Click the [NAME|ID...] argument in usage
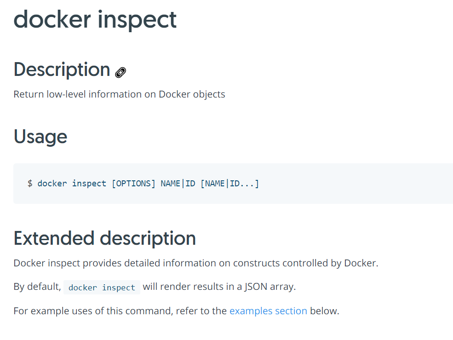The height and width of the screenshot is (340, 453). pyautogui.click(x=229, y=184)
